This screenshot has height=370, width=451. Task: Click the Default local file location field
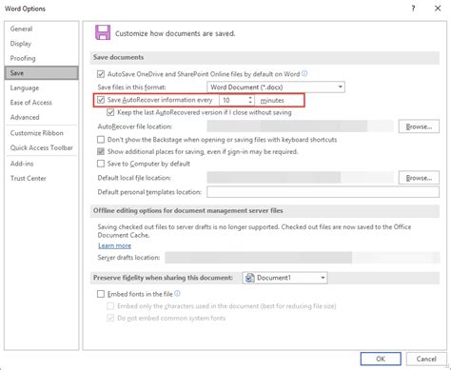pyautogui.click(x=300, y=178)
